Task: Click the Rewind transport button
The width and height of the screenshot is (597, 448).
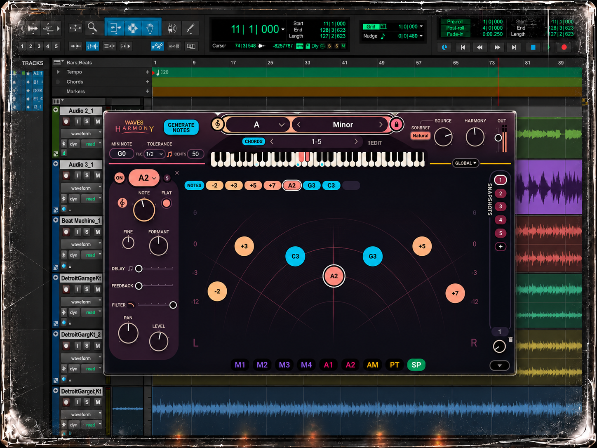Action: [479, 47]
